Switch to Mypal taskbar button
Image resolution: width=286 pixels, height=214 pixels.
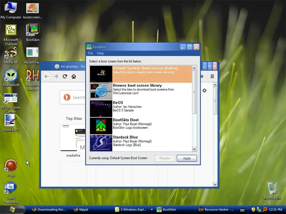tap(81, 210)
